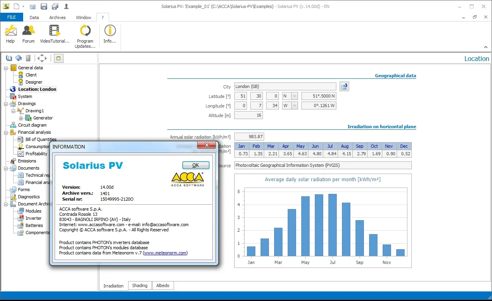492x301 pixels.
Task: Click the latitude minutes field showing 30
Action: pos(256,96)
